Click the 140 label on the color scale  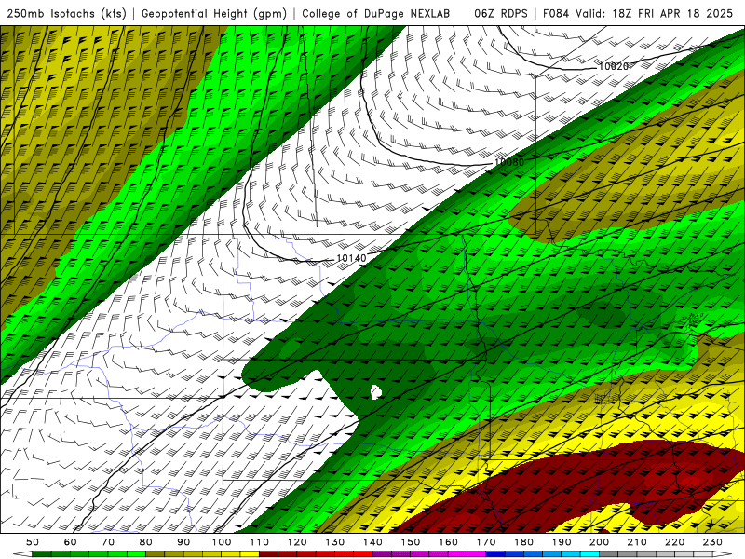pyautogui.click(x=372, y=542)
